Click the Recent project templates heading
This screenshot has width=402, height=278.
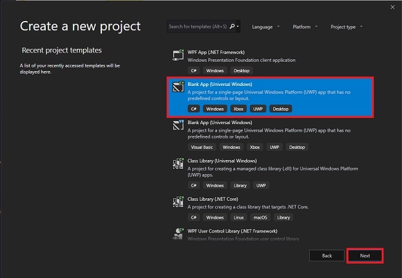click(61, 50)
